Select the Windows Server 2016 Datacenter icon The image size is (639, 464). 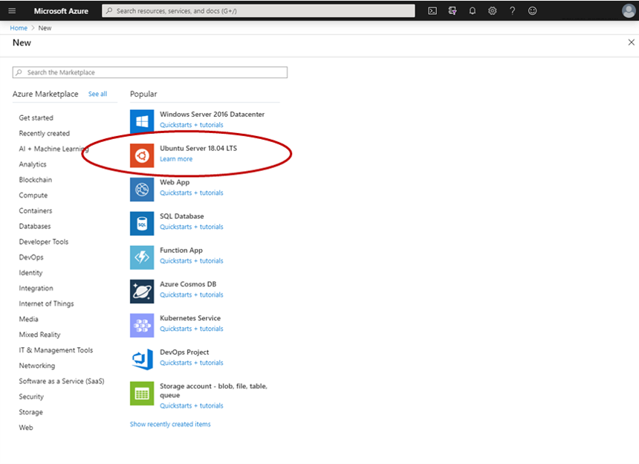(x=142, y=121)
